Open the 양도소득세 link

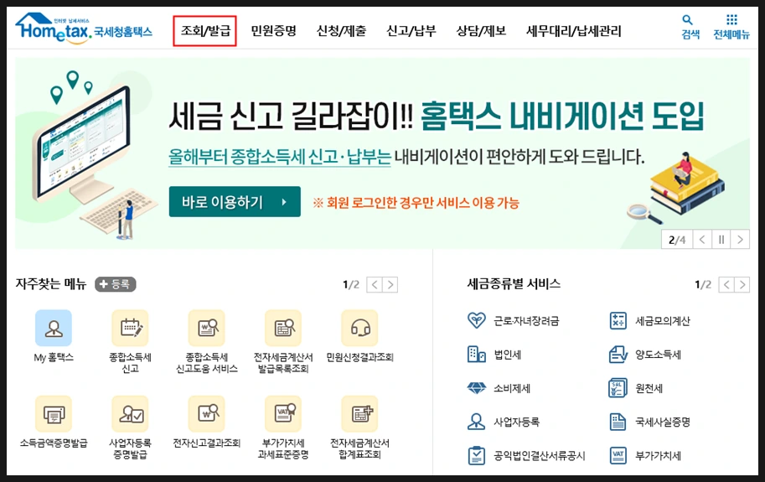[658, 355]
